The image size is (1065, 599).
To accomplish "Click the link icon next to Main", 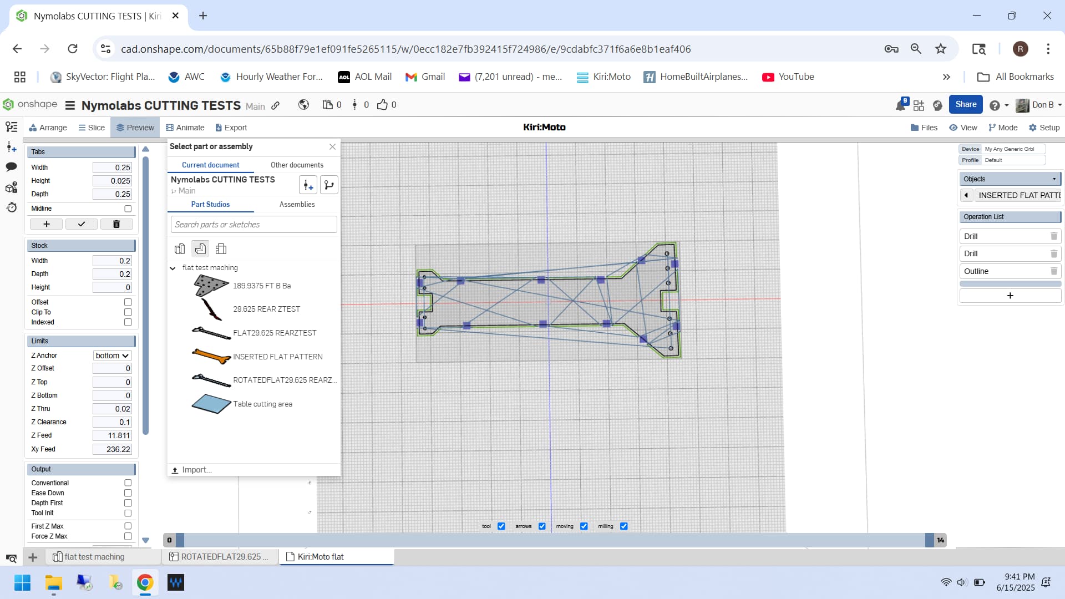I will (x=276, y=105).
